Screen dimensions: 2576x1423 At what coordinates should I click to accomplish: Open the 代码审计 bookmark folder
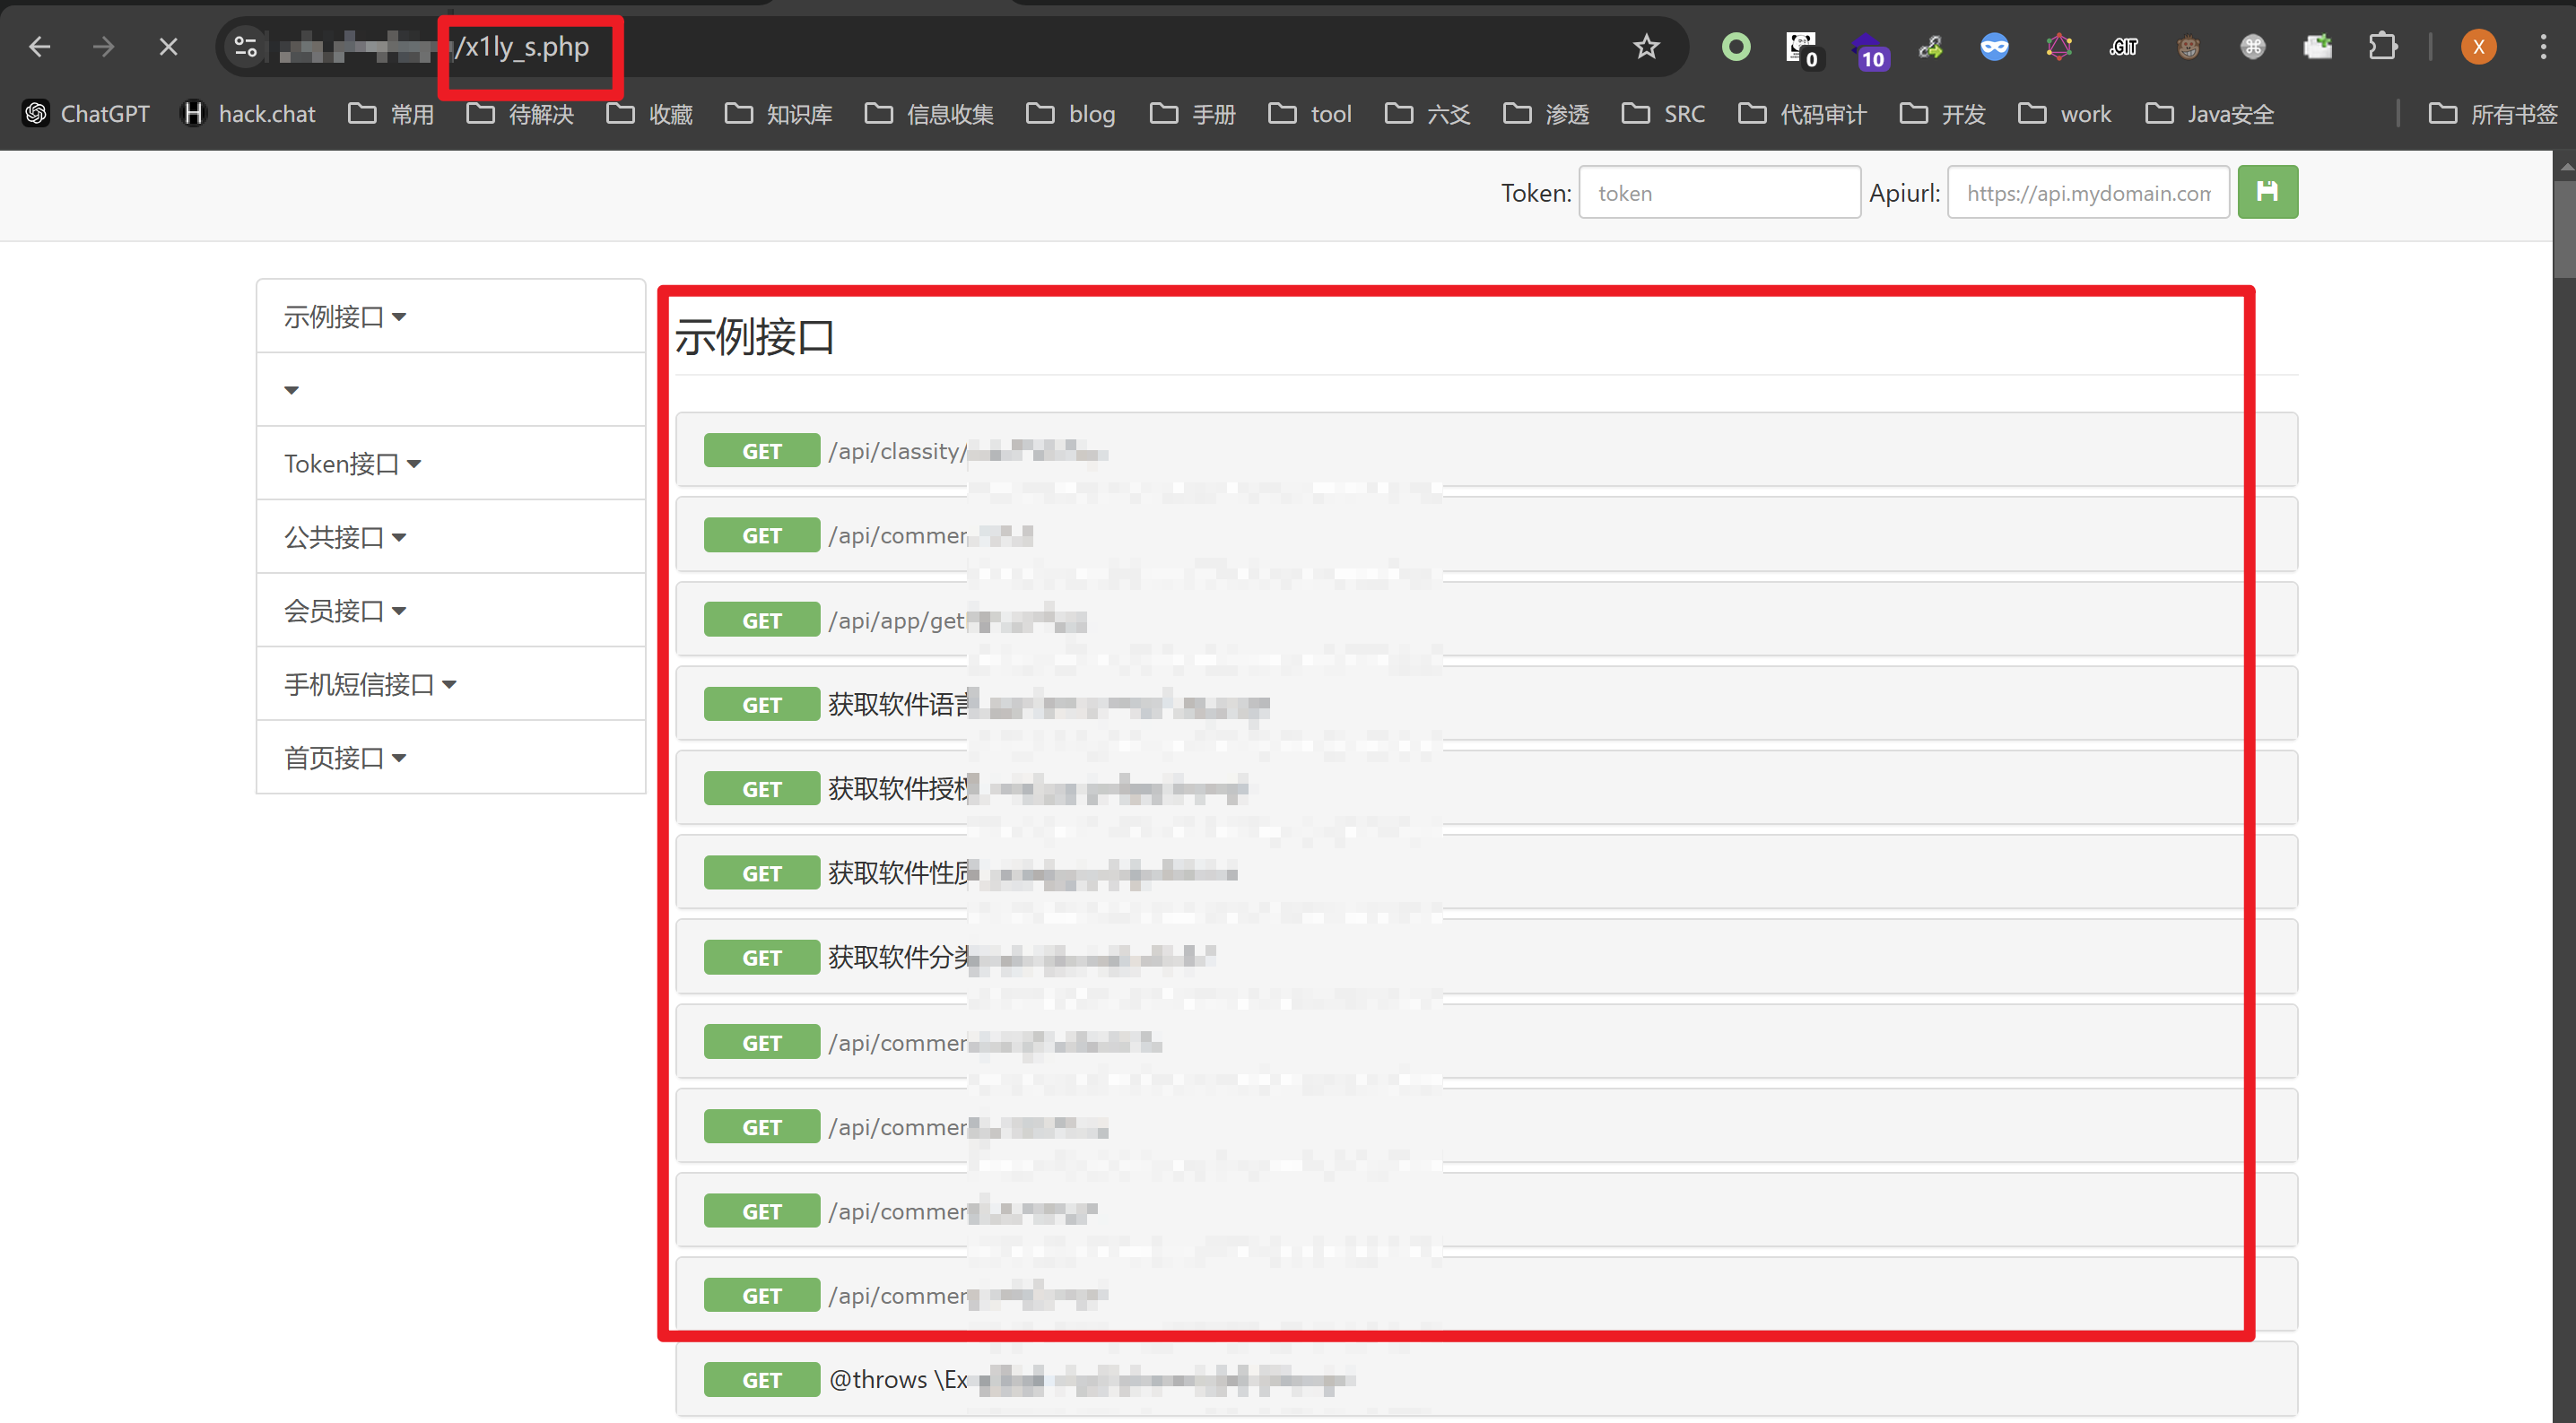click(x=1803, y=114)
